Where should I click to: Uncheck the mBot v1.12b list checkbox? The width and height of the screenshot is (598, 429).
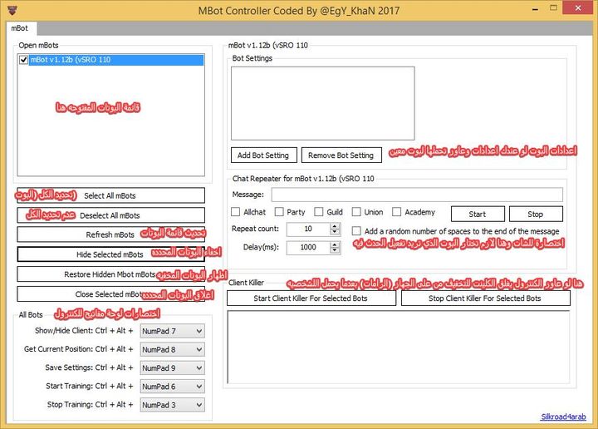(x=23, y=60)
